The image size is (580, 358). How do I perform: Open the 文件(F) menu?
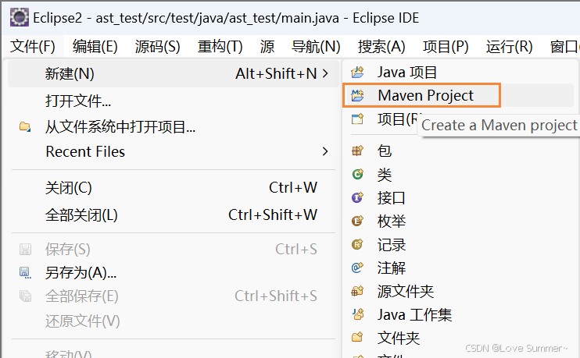(33, 47)
